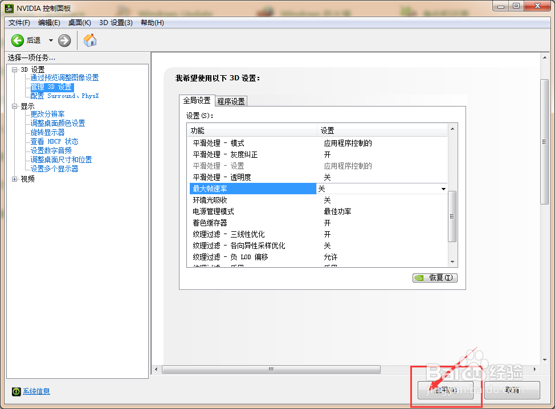Select 配置 Surround、PhysX in the tree
Screen dimensions: 555x409
coord(64,96)
